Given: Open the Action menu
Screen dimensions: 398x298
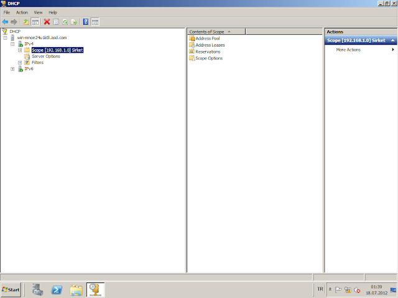Looking at the screenshot, I should pos(22,12).
